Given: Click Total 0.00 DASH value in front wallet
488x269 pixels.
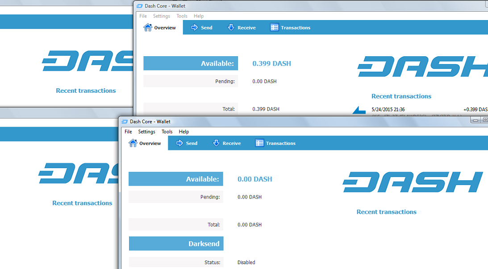Looking at the screenshot, I should (250, 225).
